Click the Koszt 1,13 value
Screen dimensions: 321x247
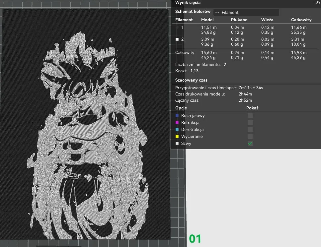(x=194, y=71)
